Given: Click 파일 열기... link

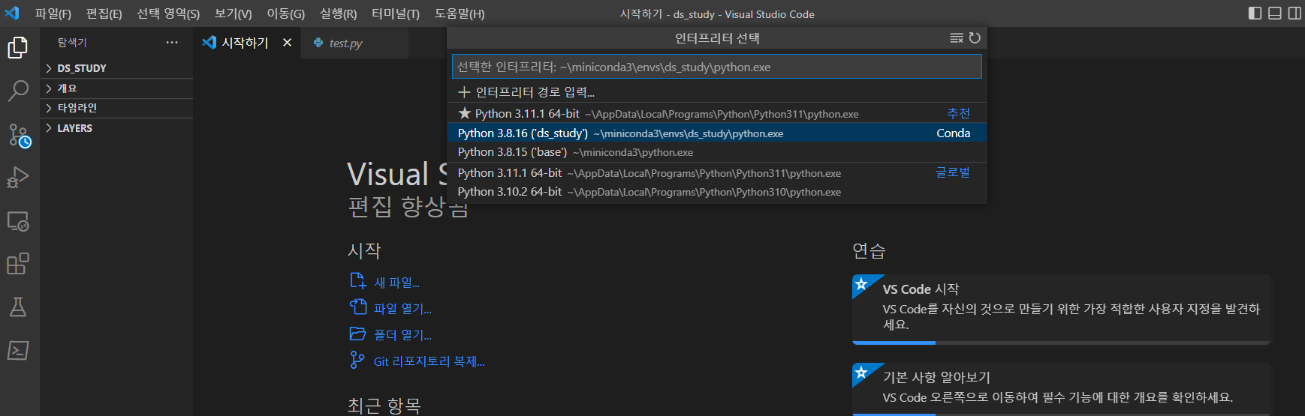Looking at the screenshot, I should coord(402,309).
